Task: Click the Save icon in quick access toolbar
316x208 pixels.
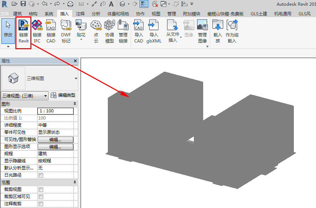Action: pos(23,4)
